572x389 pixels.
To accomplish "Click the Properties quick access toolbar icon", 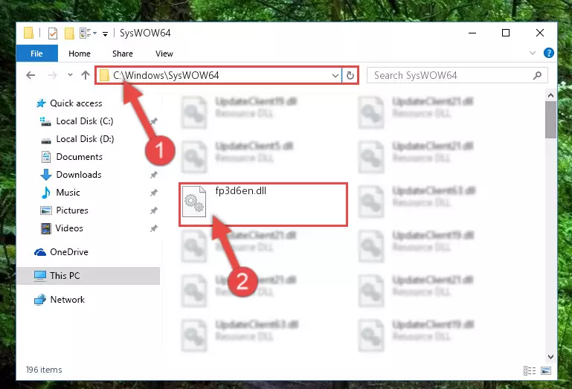I will 53,33.
